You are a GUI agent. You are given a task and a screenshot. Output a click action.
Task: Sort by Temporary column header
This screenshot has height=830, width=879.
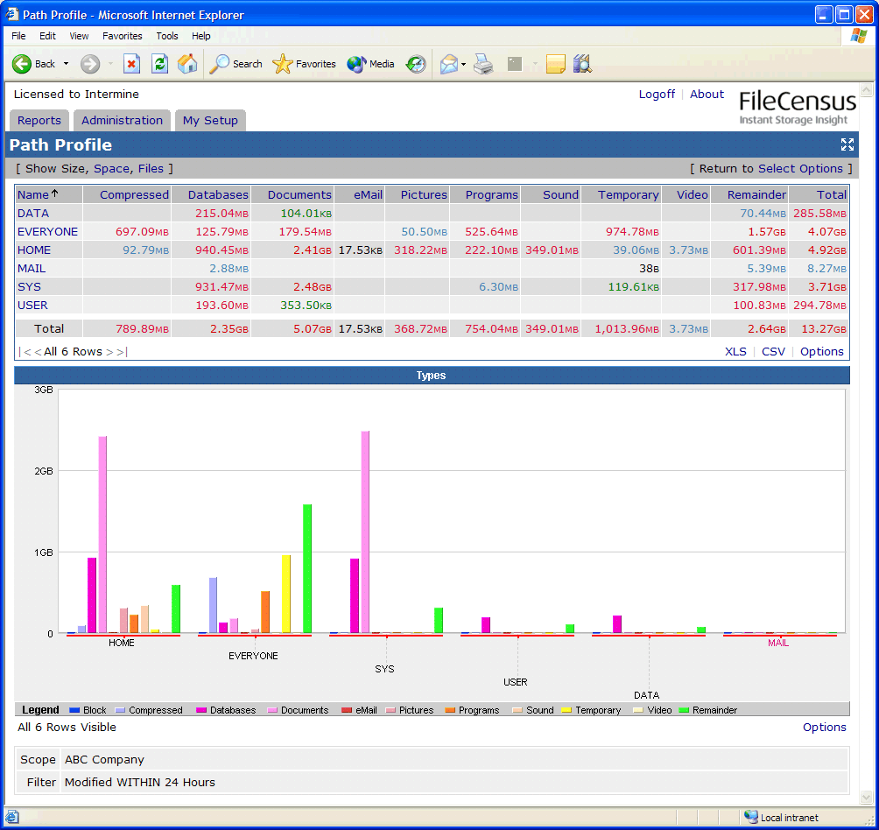(x=628, y=194)
